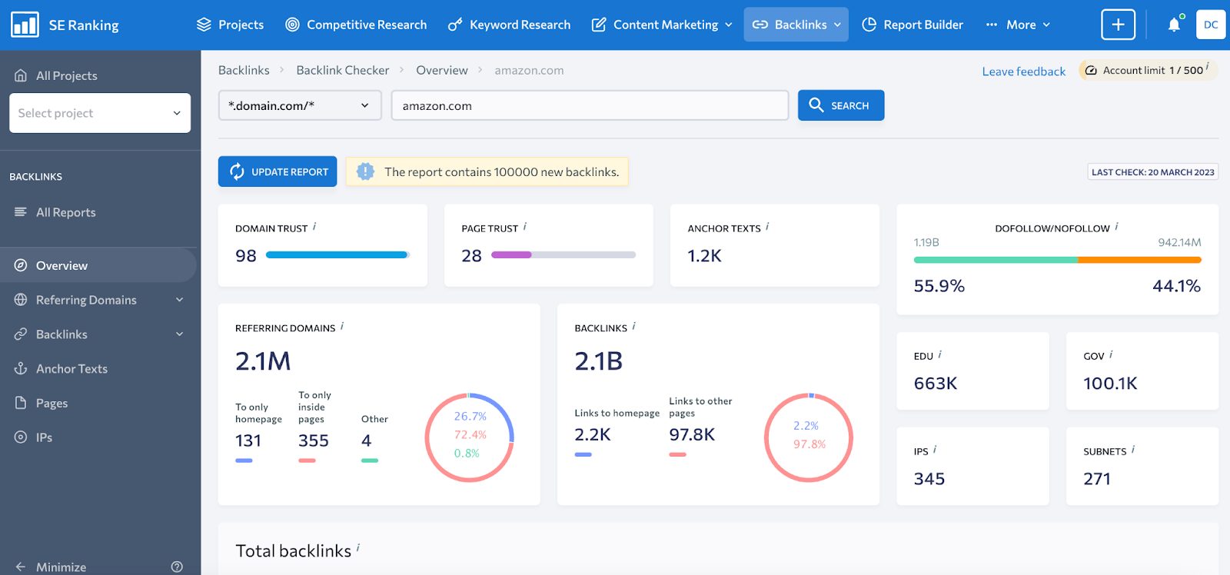Select Overview in the sidebar
This screenshot has width=1230, height=575.
[98, 265]
